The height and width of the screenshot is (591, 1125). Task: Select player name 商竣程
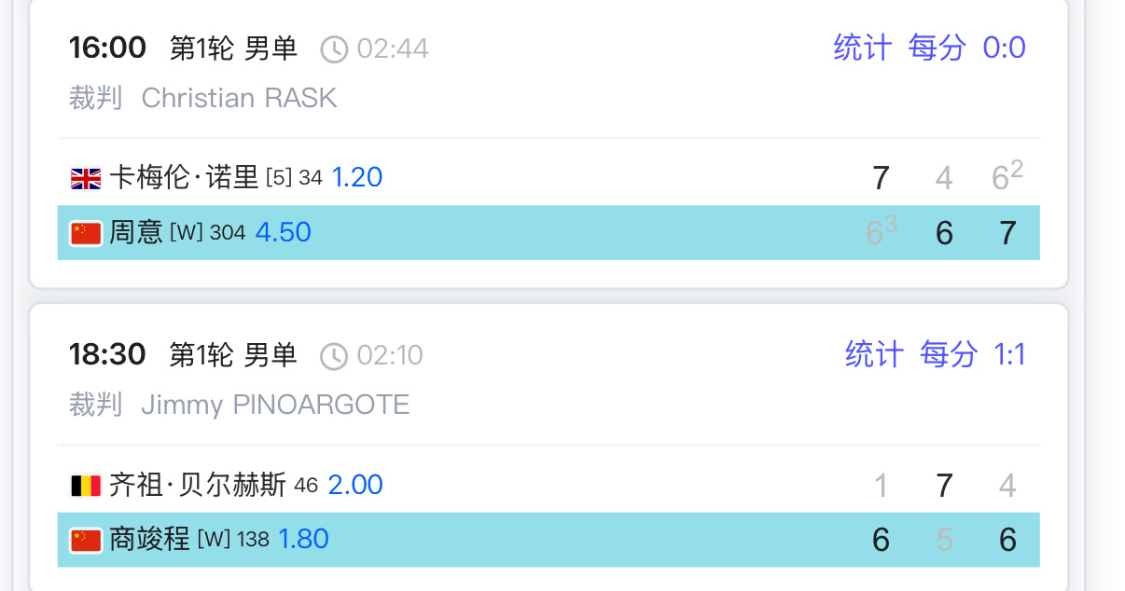click(149, 539)
